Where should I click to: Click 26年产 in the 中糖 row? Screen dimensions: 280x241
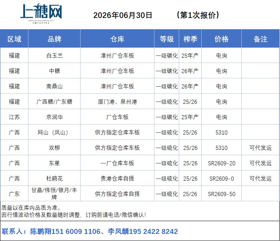click(190, 71)
